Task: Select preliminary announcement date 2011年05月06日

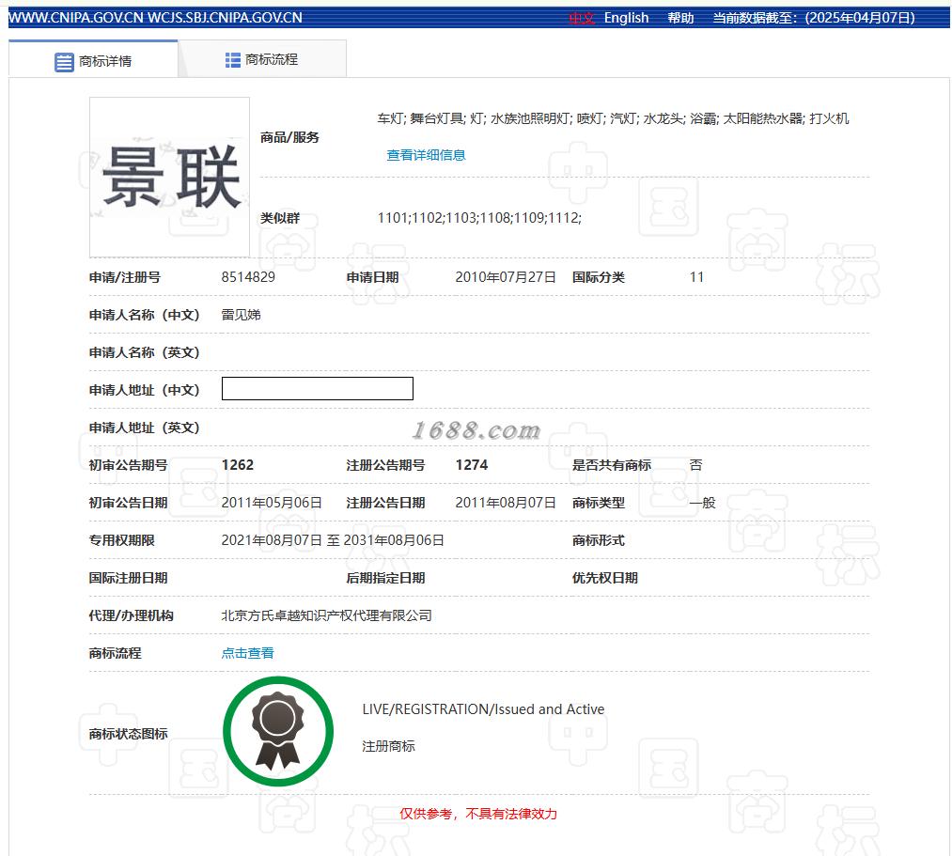Action: click(x=272, y=503)
